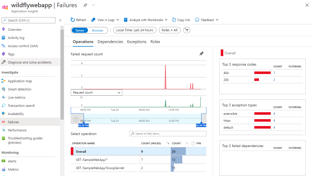Switch to Browser view toggle
The width and height of the screenshot is (312, 176).
[98, 30]
